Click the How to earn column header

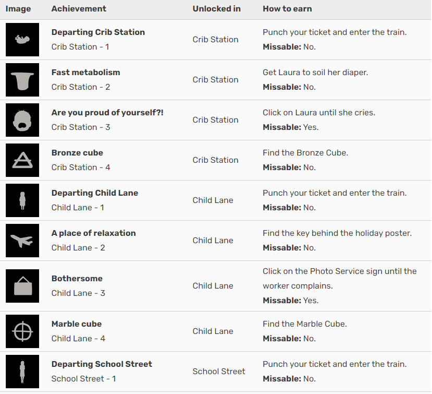(287, 9)
